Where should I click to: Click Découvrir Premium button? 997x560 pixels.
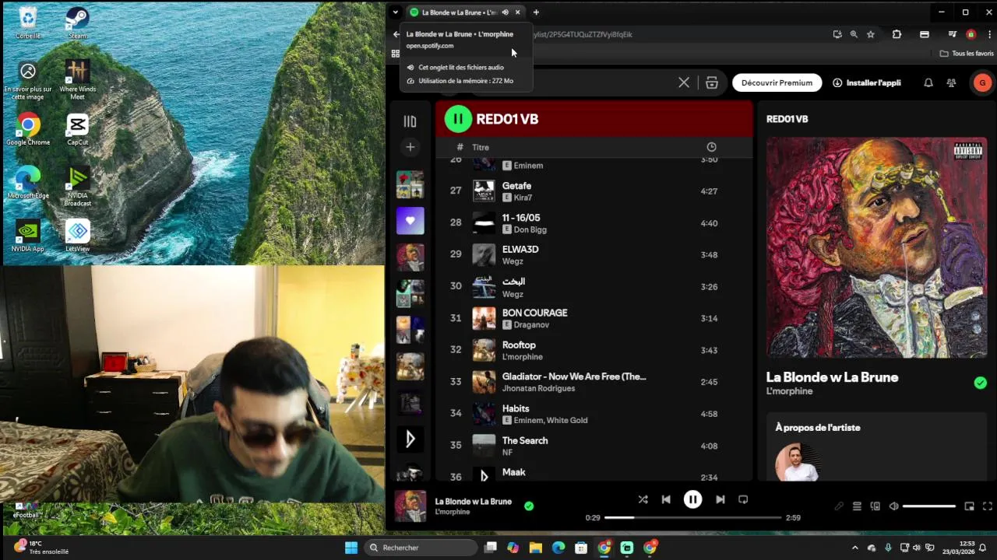tap(777, 82)
